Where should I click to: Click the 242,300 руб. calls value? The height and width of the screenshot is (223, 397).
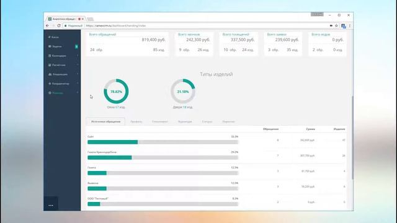198,40
